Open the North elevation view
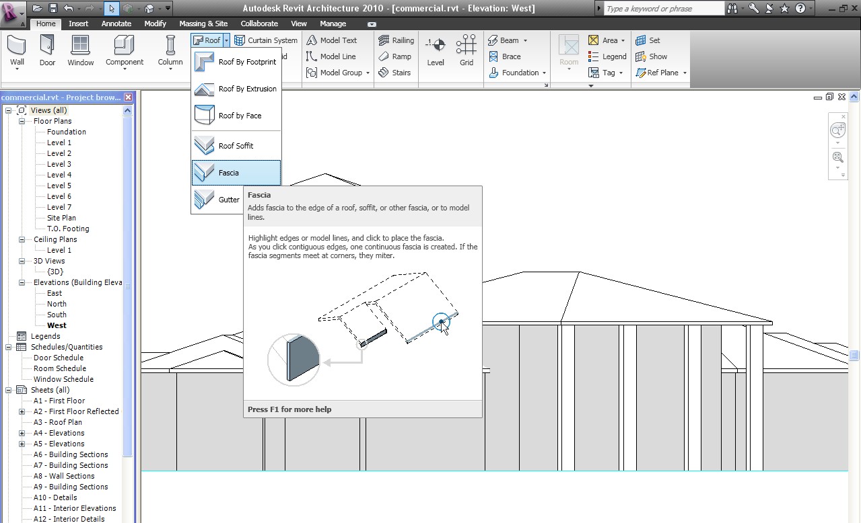Screen dimensions: 861x523 pos(57,304)
